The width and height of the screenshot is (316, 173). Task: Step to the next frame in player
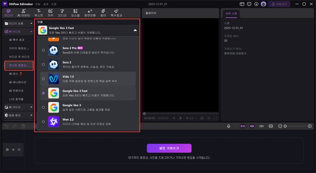187,118
